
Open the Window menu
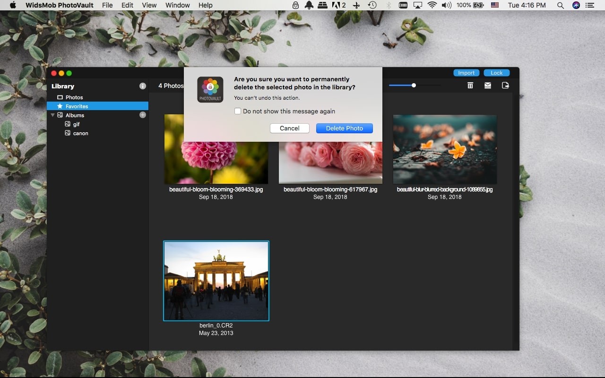(x=177, y=5)
